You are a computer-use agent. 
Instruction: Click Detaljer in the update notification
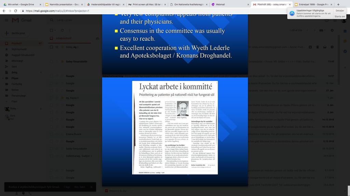tap(339, 11)
